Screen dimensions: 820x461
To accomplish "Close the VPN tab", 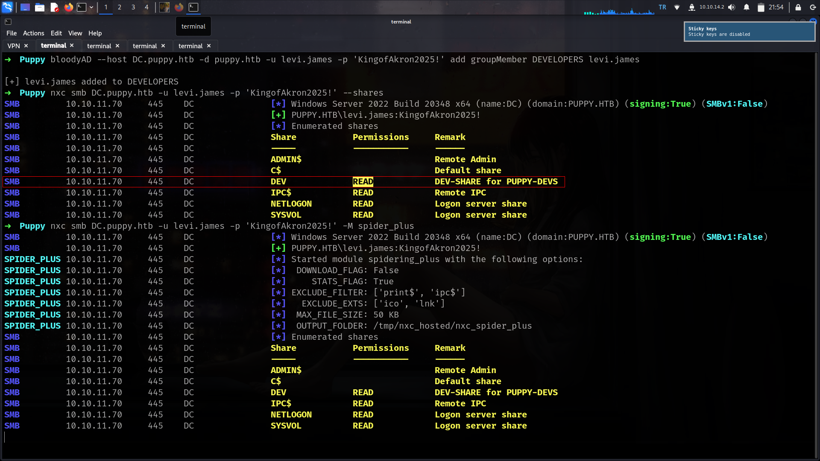I will 26,46.
